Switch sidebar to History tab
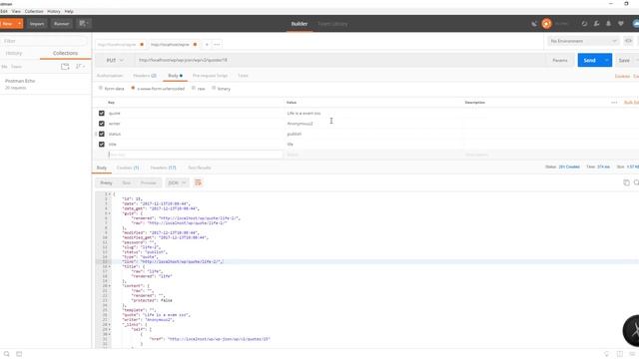Screen dimensions: 639x359 14,53
